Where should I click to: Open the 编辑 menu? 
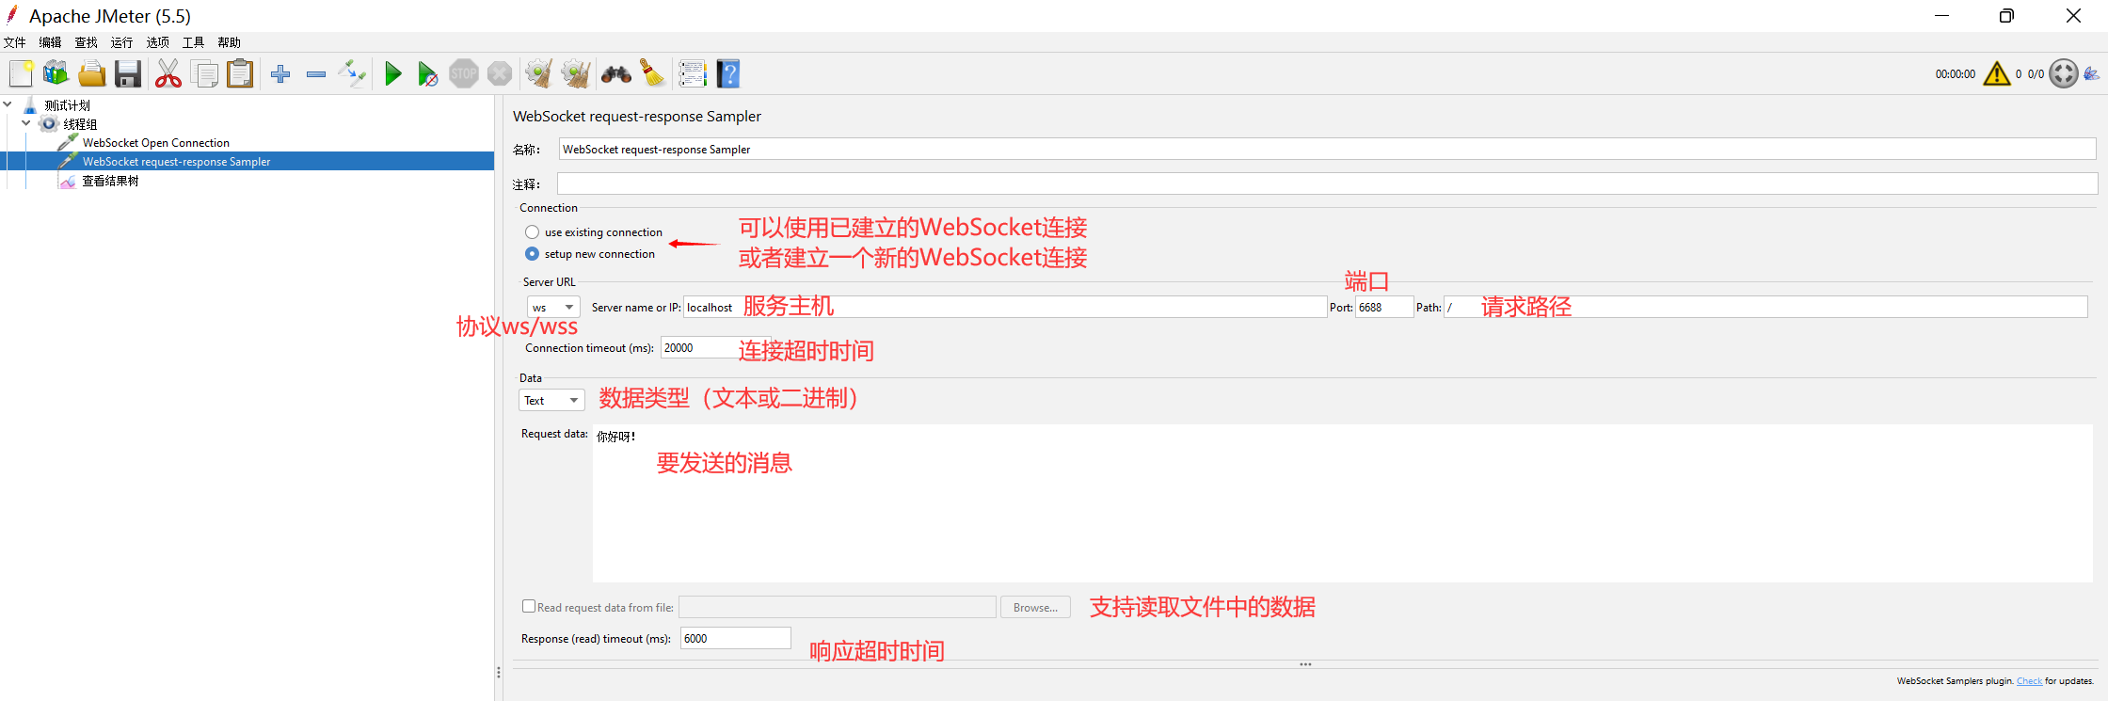pos(50,42)
